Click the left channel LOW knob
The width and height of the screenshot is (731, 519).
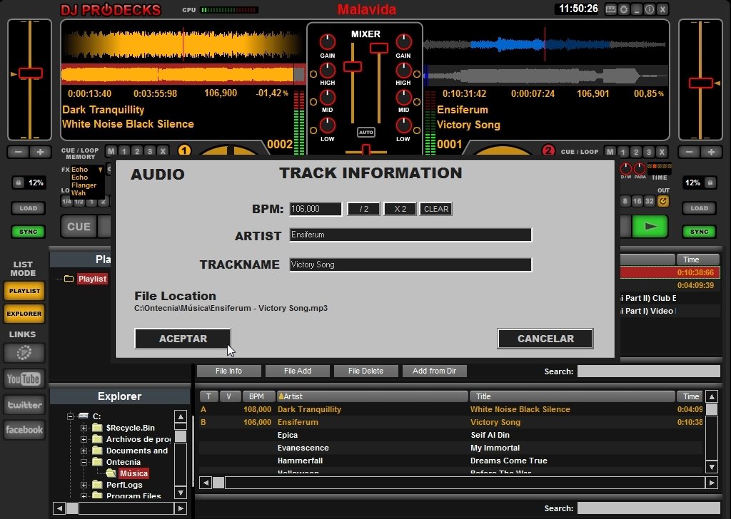[327, 125]
